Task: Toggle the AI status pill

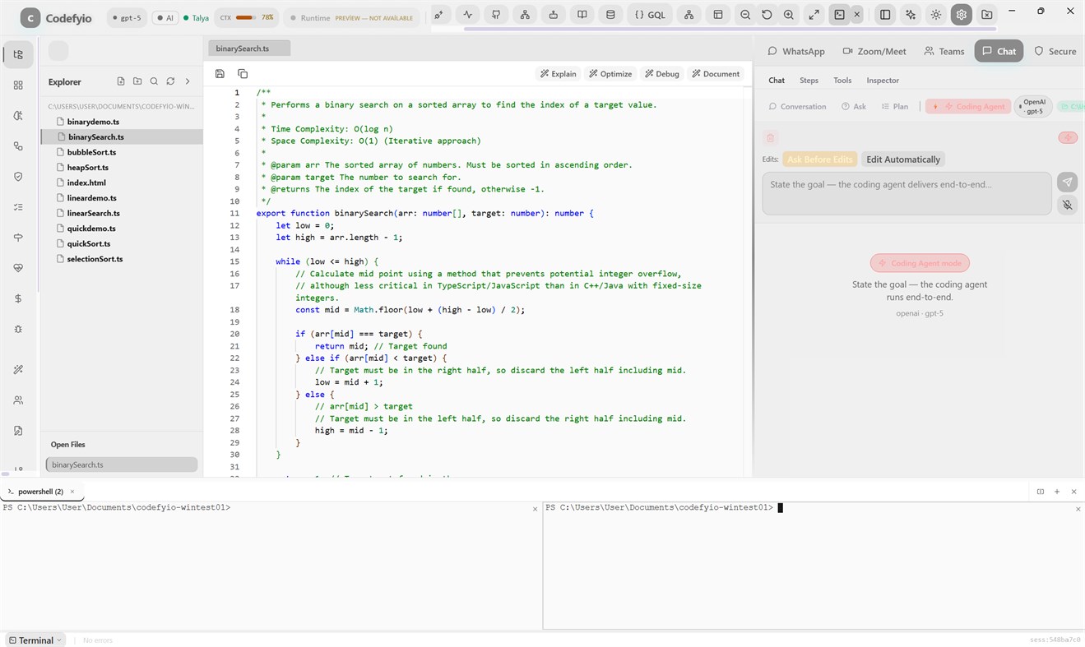Action: (x=165, y=17)
